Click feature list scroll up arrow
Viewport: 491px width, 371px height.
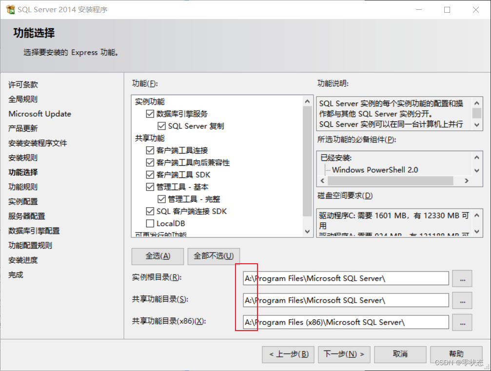[x=307, y=101]
